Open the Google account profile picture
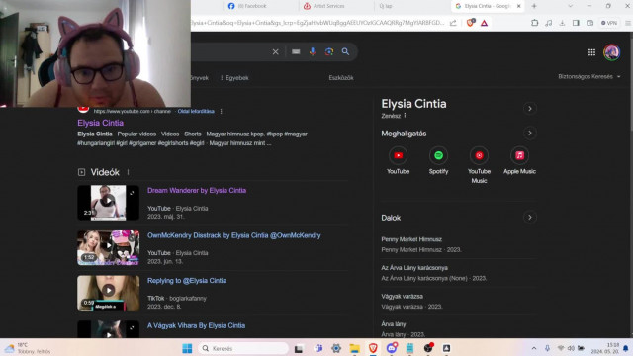Image resolution: width=633 pixels, height=356 pixels. (611, 52)
